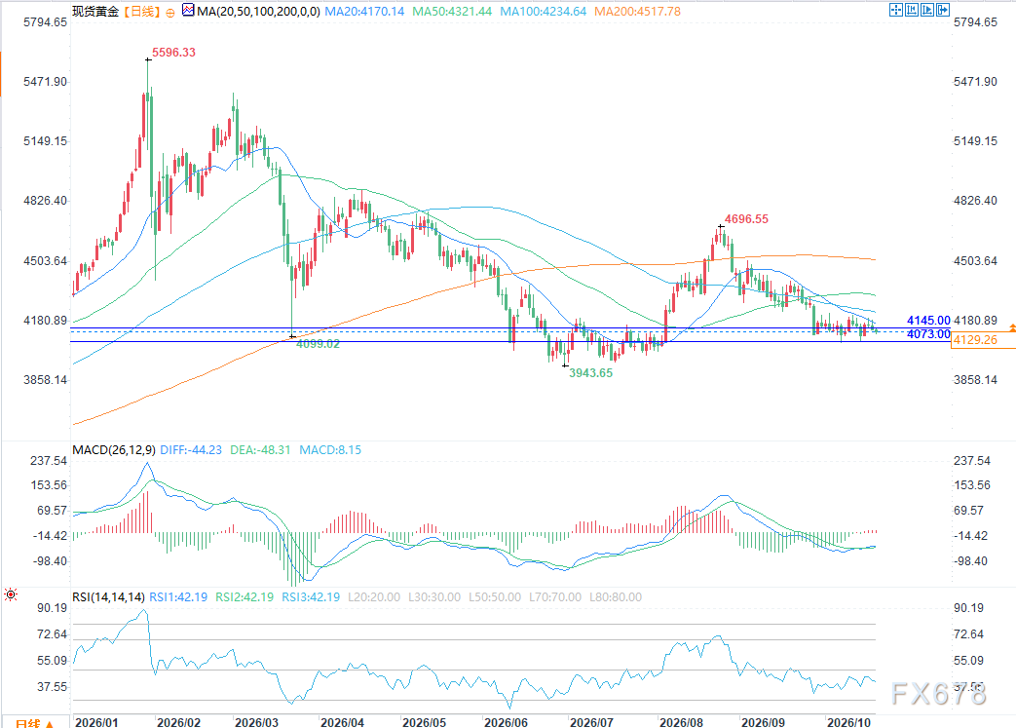Click the 2026/06 time axis label
Screen dimensions: 1016x728
point(506,722)
